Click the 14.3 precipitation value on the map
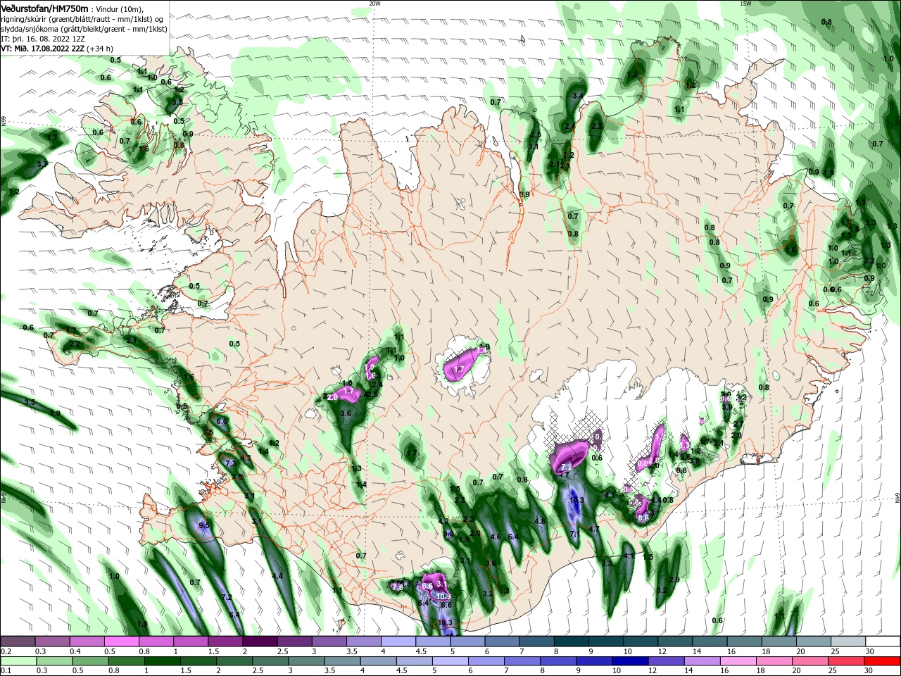901x676 pixels. (x=577, y=501)
